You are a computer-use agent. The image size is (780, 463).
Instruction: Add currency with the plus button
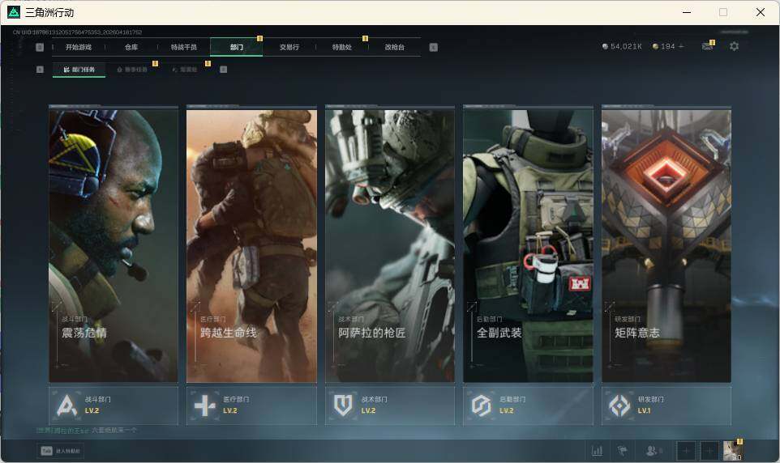pos(681,47)
